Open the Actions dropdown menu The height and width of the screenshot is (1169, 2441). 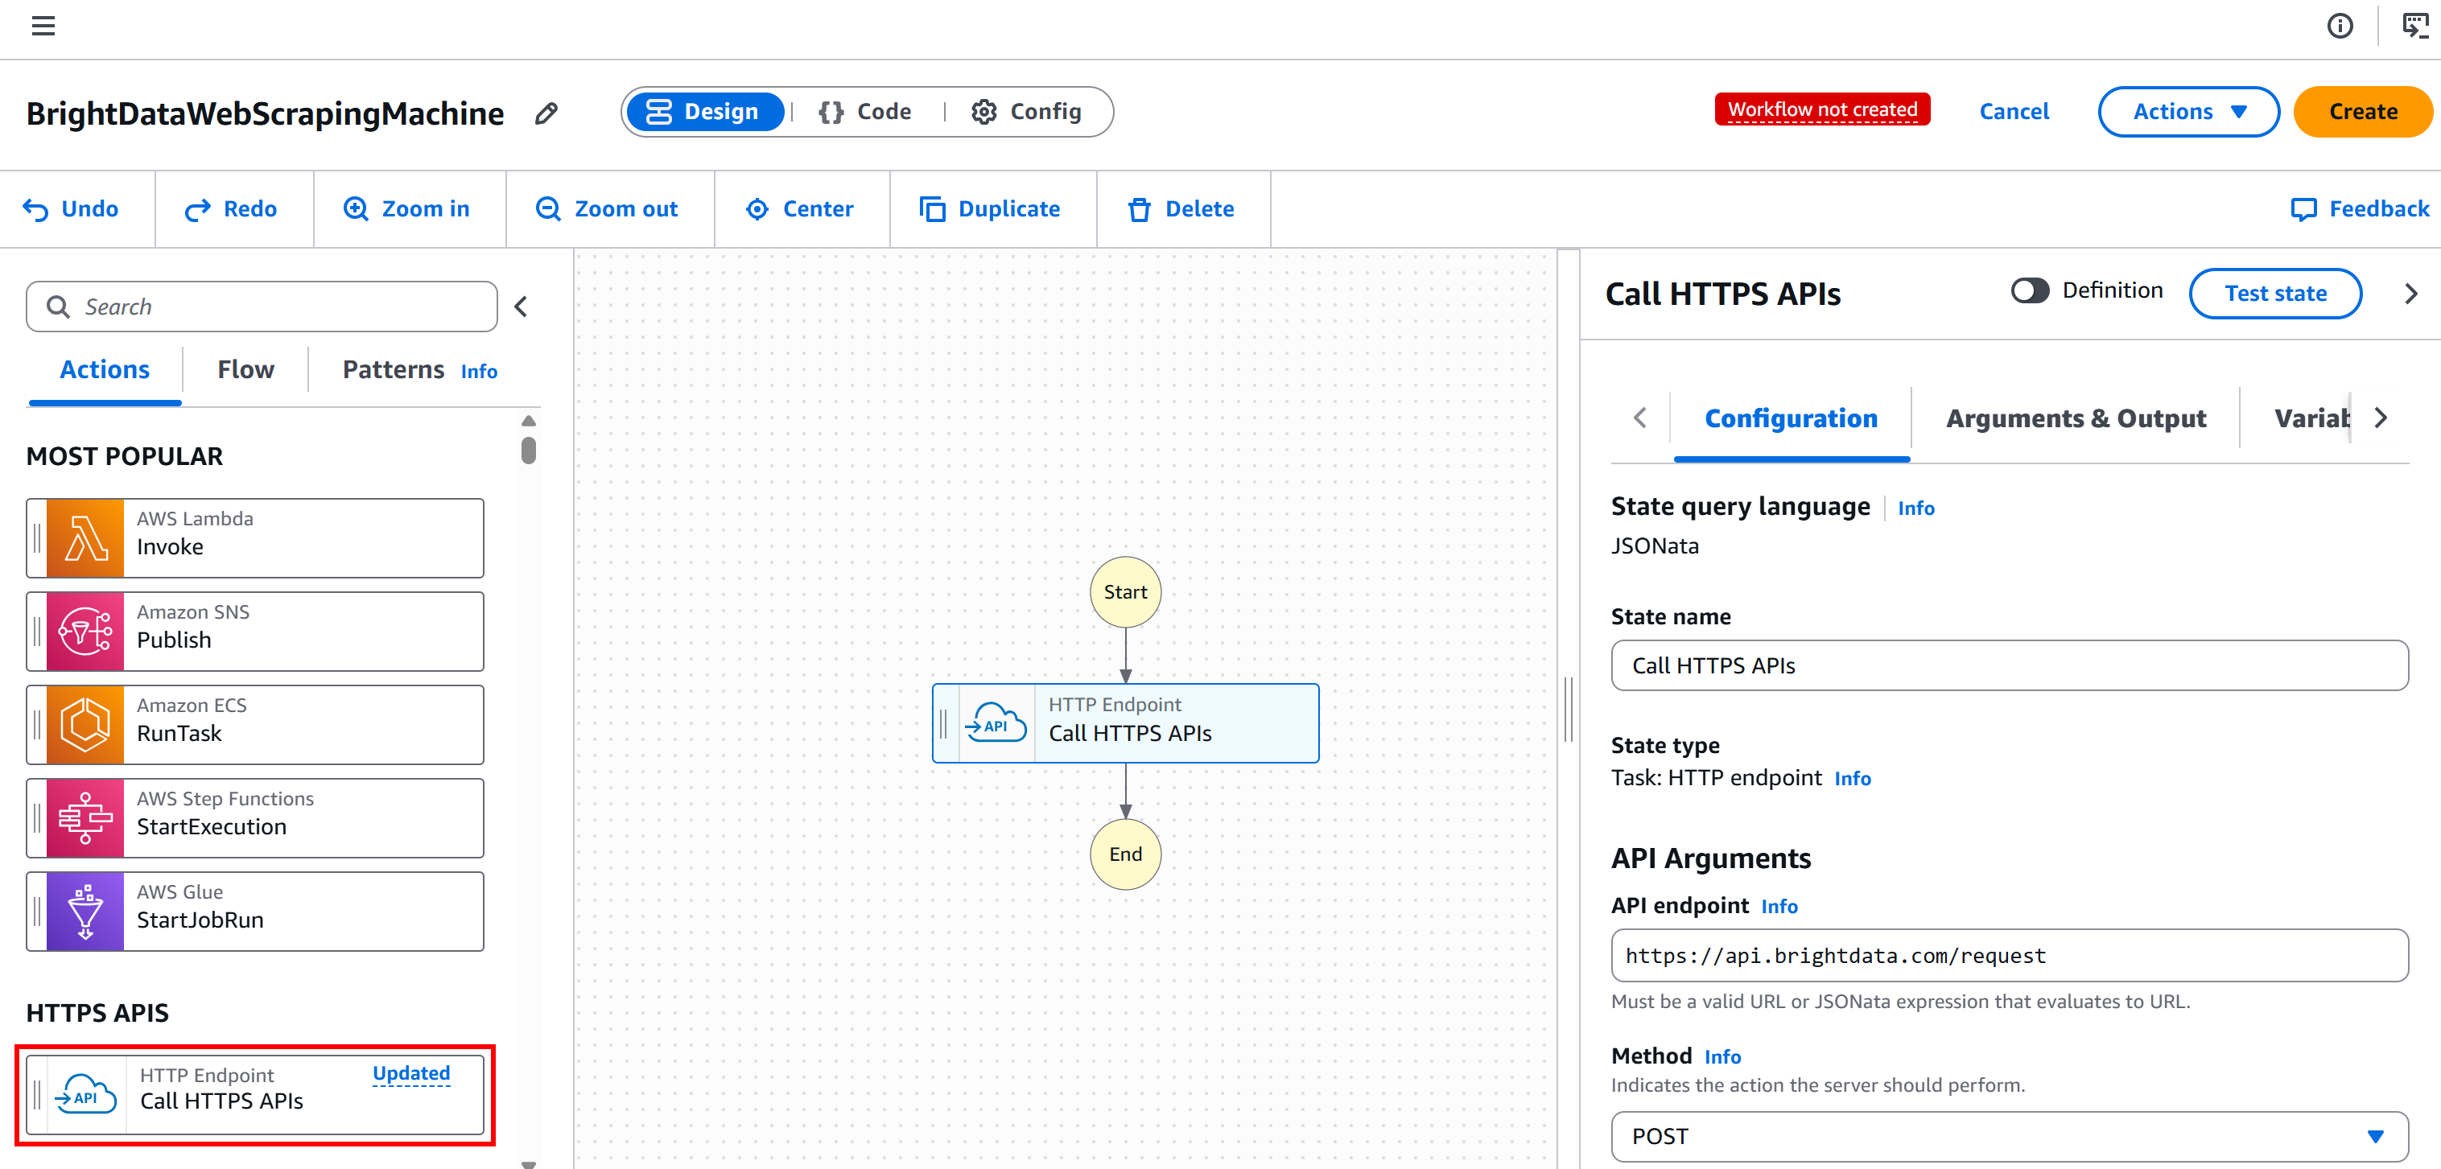click(2187, 112)
